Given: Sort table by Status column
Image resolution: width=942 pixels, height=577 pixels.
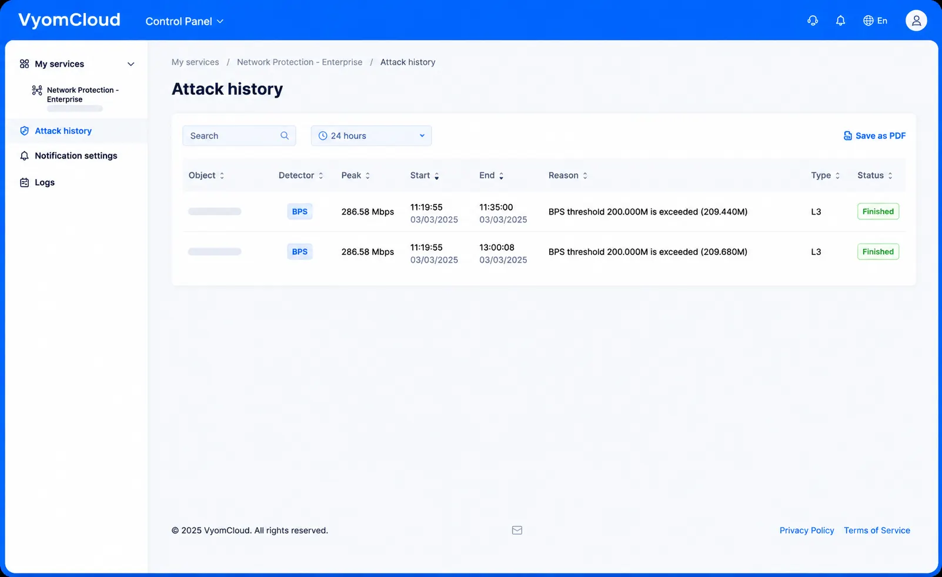Looking at the screenshot, I should pyautogui.click(x=875, y=176).
